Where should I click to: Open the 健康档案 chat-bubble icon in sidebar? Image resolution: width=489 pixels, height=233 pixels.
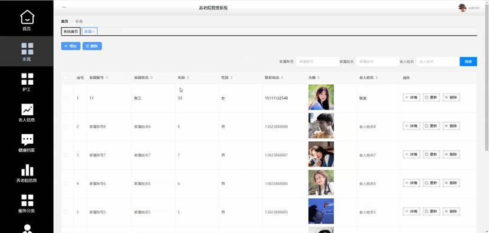[27, 140]
